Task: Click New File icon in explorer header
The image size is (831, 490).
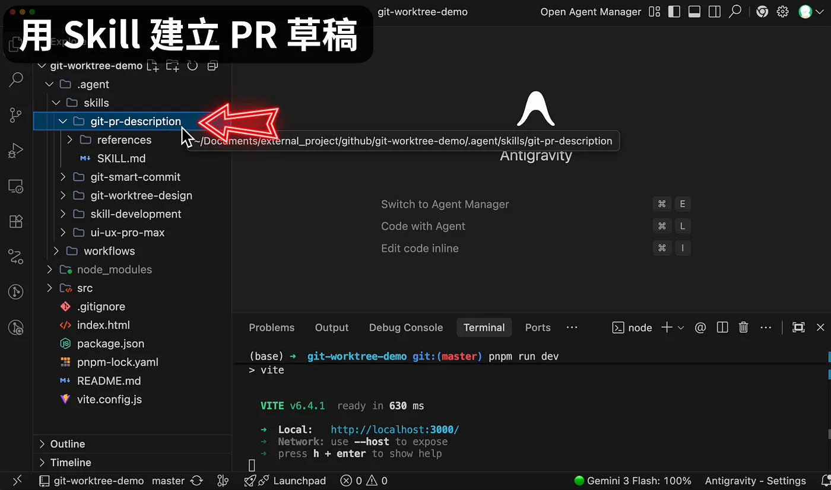Action: [153, 66]
